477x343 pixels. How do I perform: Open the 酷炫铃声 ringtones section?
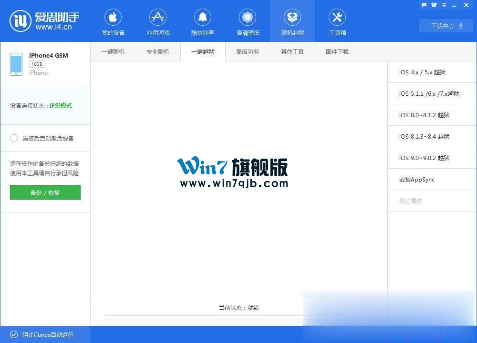click(203, 22)
